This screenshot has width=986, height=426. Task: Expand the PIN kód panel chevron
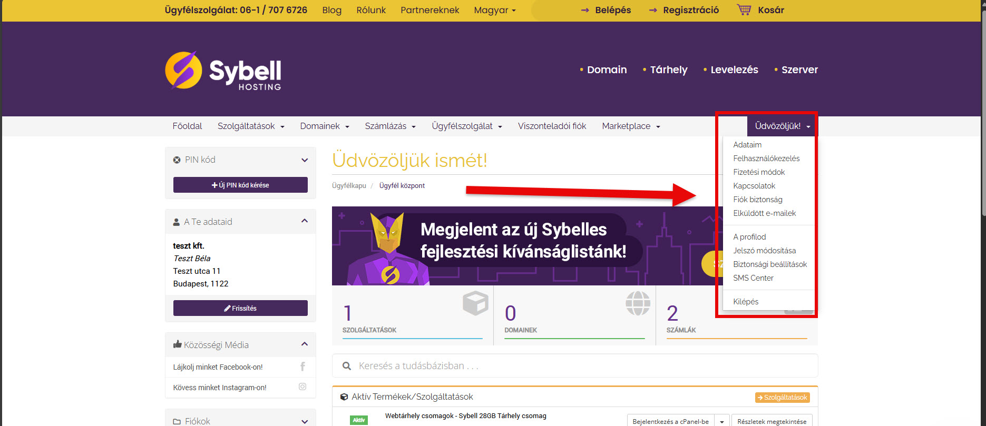pos(304,160)
